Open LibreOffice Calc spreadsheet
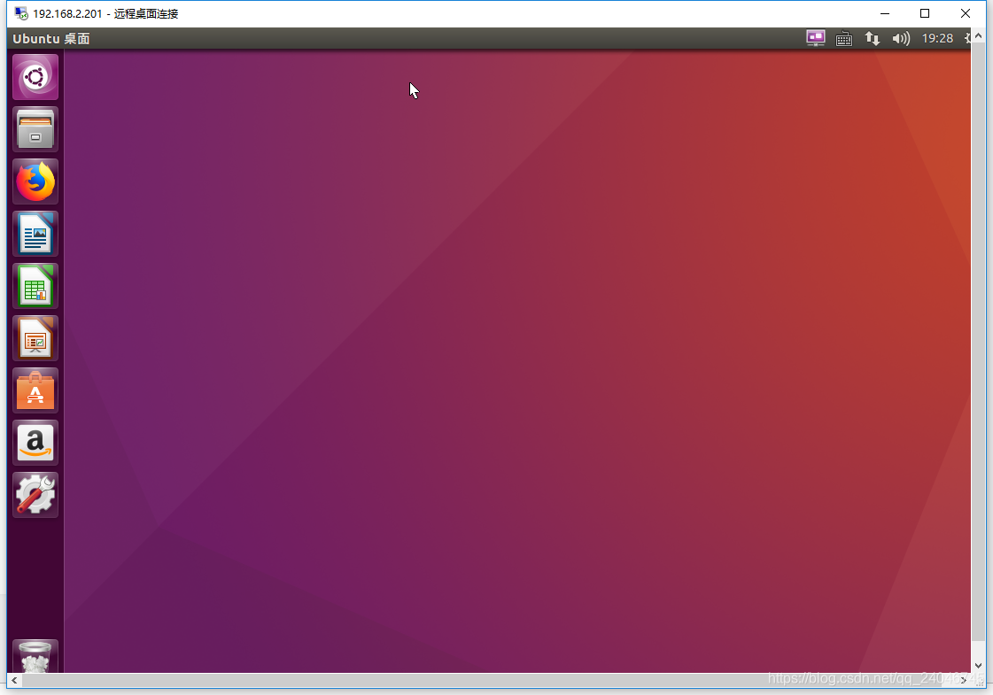Screen dimensions: 993x695 pos(35,286)
